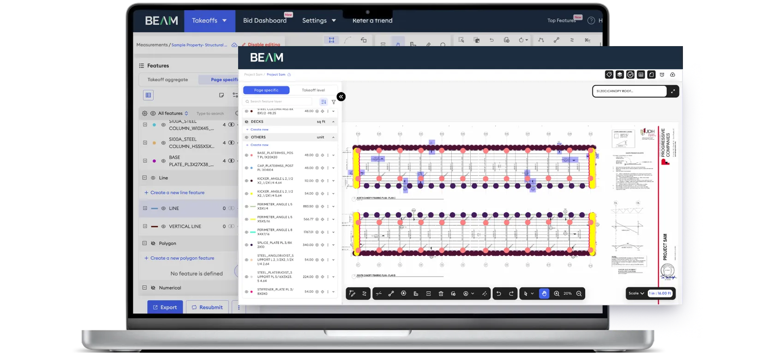Click the hexagon shape tool in bottom toolbar
The height and width of the screenshot is (356, 766).
[404, 293]
